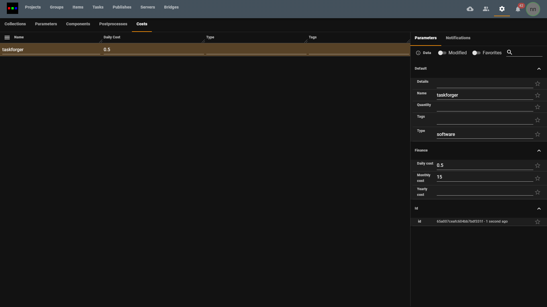Image resolution: width=547 pixels, height=307 pixels.
Task: Click the search magnifier in Parameters panel
Action: click(x=510, y=52)
